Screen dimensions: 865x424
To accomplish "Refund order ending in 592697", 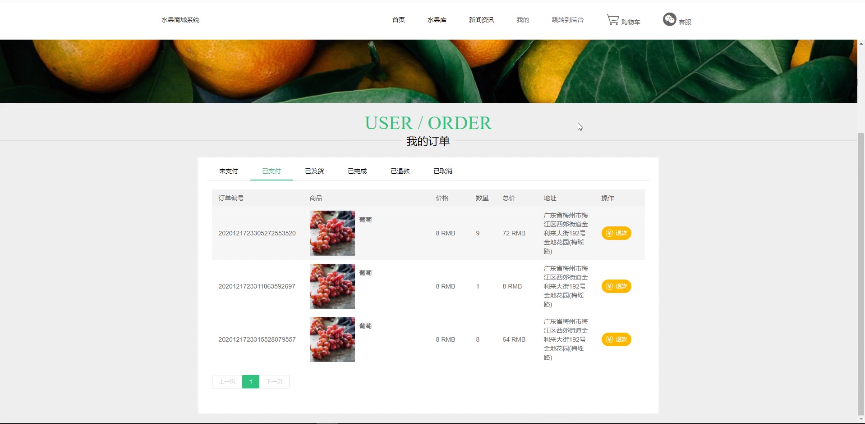I will point(616,286).
